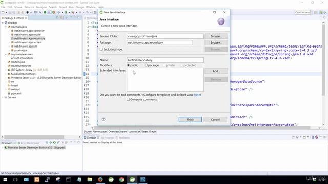The width and height of the screenshot is (328, 184).
Task: Click the Source folder text field
Action: (x=165, y=36)
